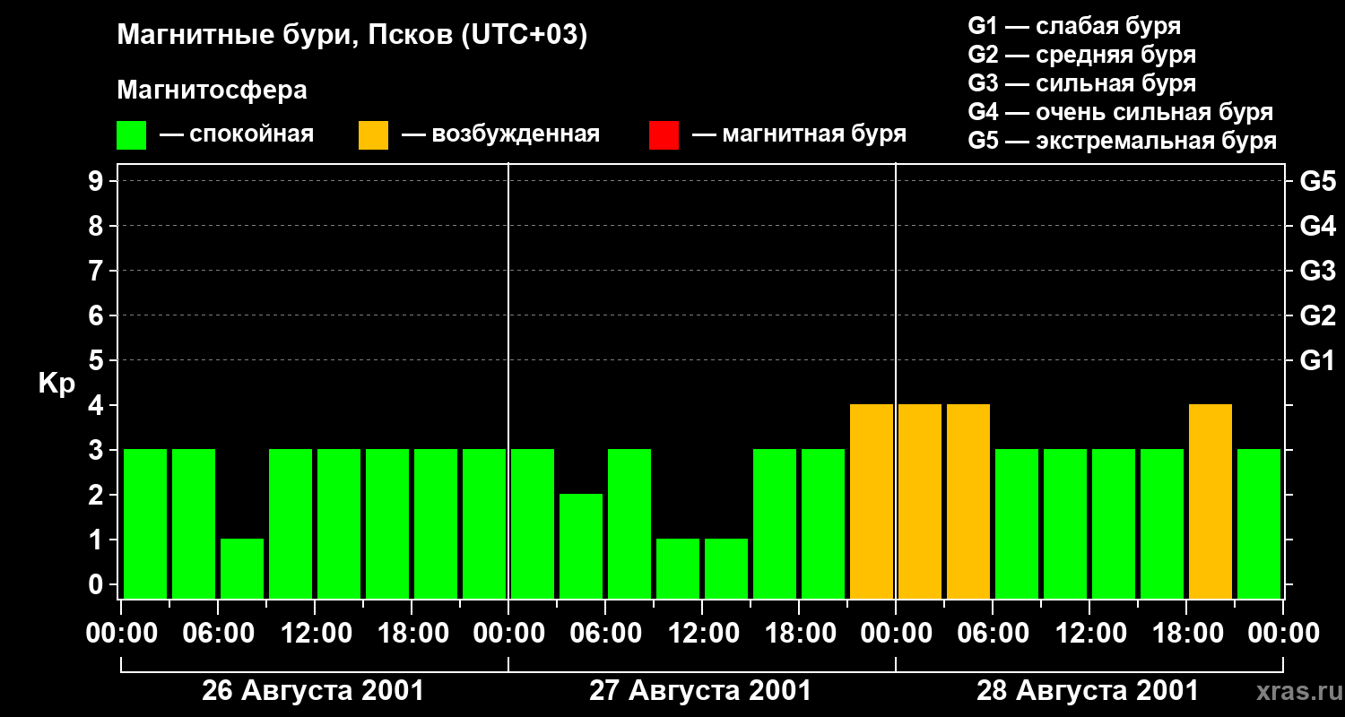Click the 'G2 — средняя буря' legend line

1081,55
